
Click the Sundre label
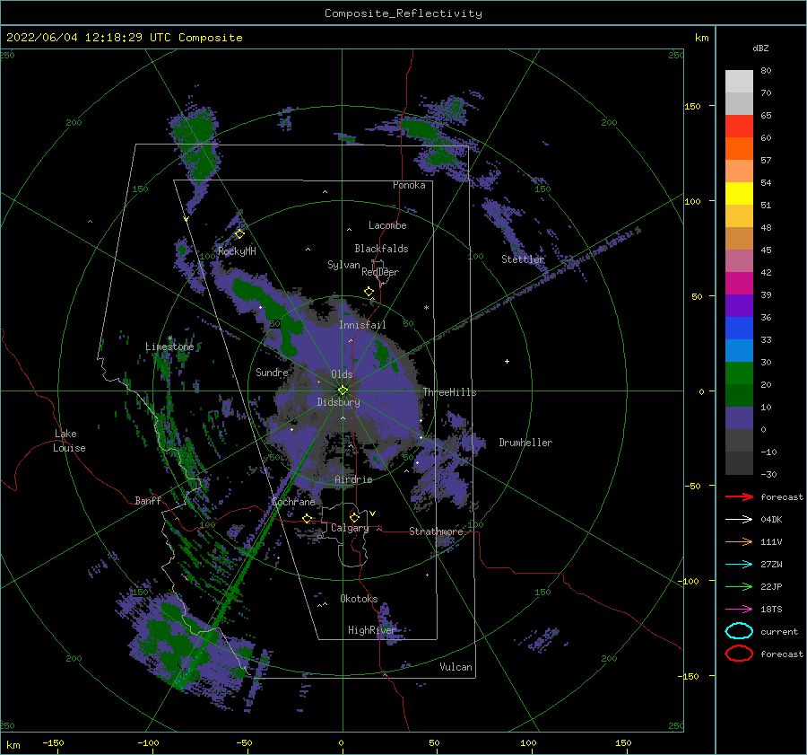[272, 373]
